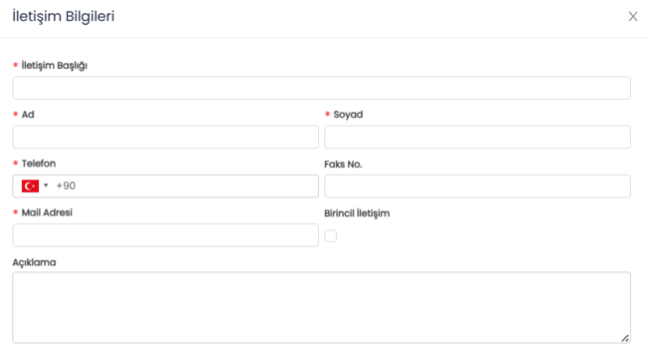This screenshot has height=359, width=648.
Task: Click the Açıklama label
Action: (34, 262)
